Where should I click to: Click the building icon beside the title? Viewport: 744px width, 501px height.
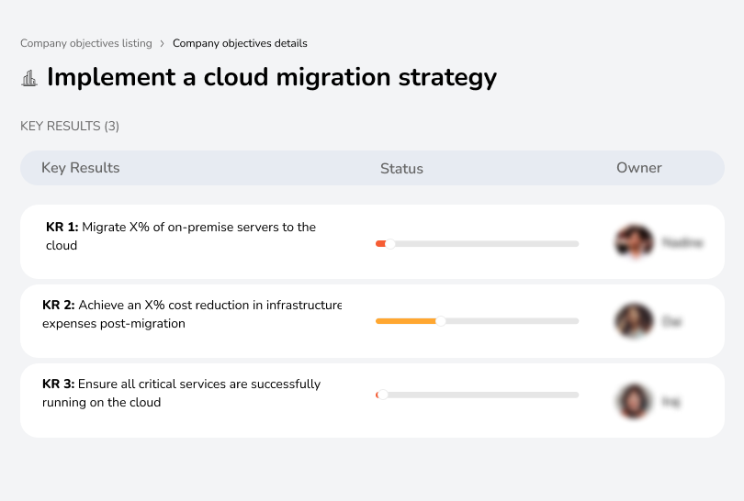29,78
